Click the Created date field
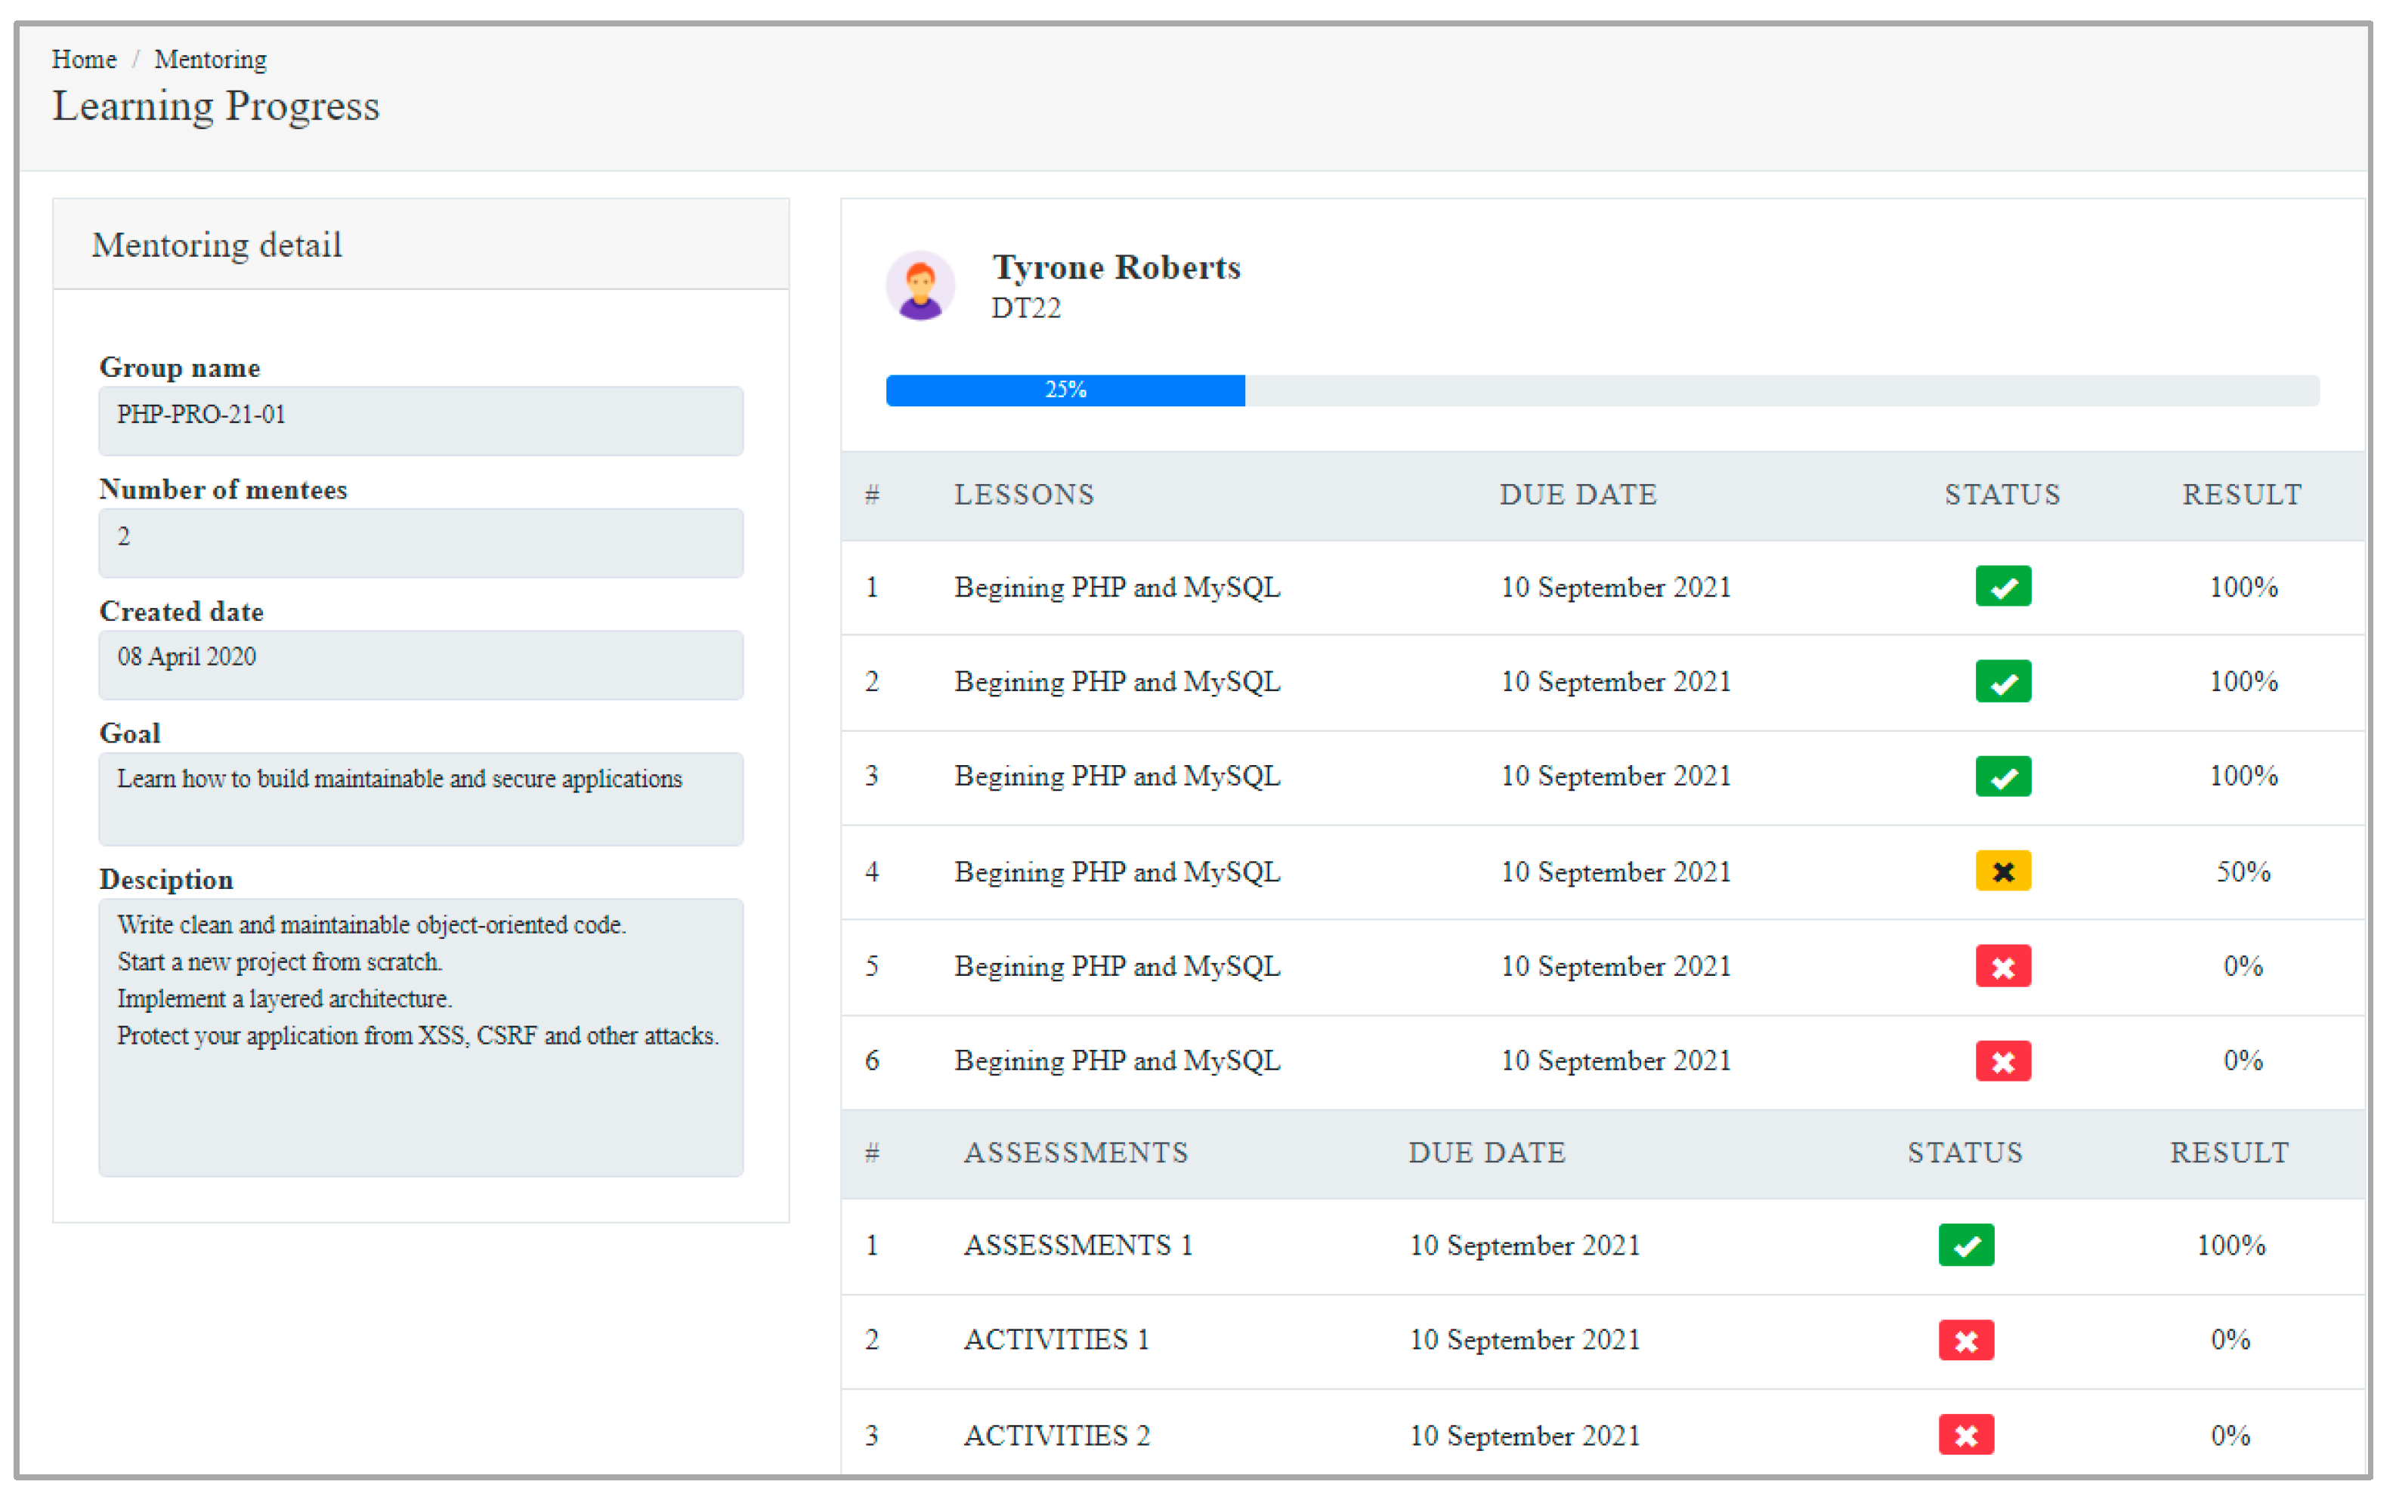The width and height of the screenshot is (2399, 1500). tap(421, 664)
